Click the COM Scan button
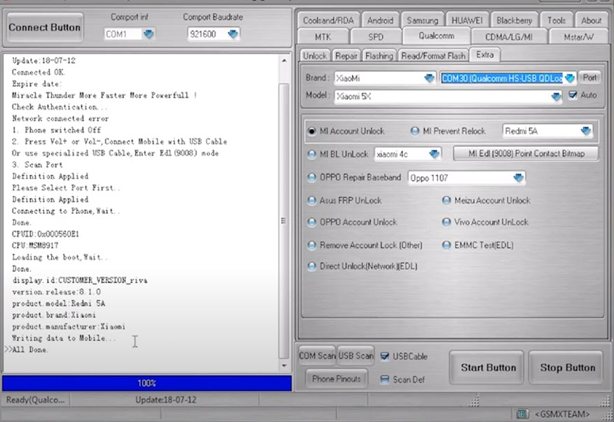614x422 pixels. click(317, 356)
